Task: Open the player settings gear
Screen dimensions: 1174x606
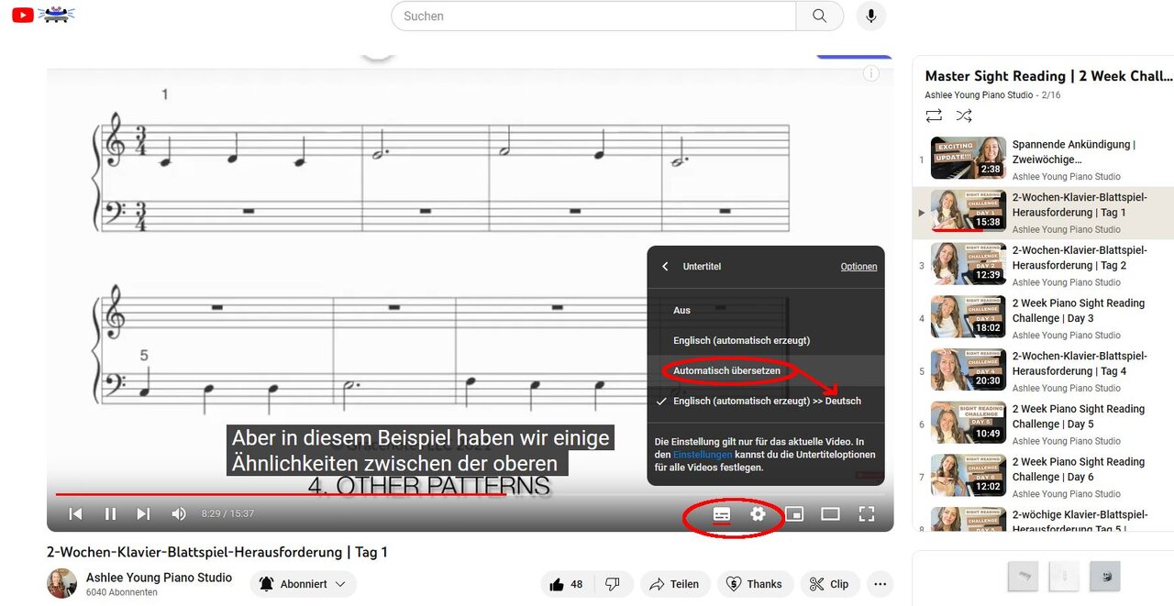Action: (758, 514)
